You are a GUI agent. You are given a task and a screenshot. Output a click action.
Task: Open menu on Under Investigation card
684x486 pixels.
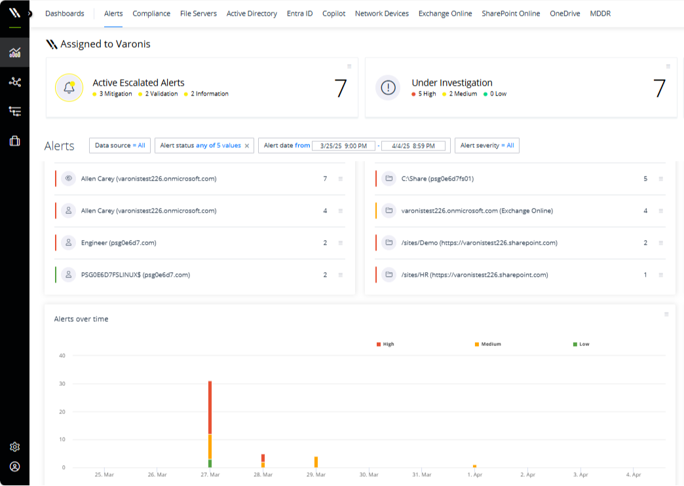668,66
